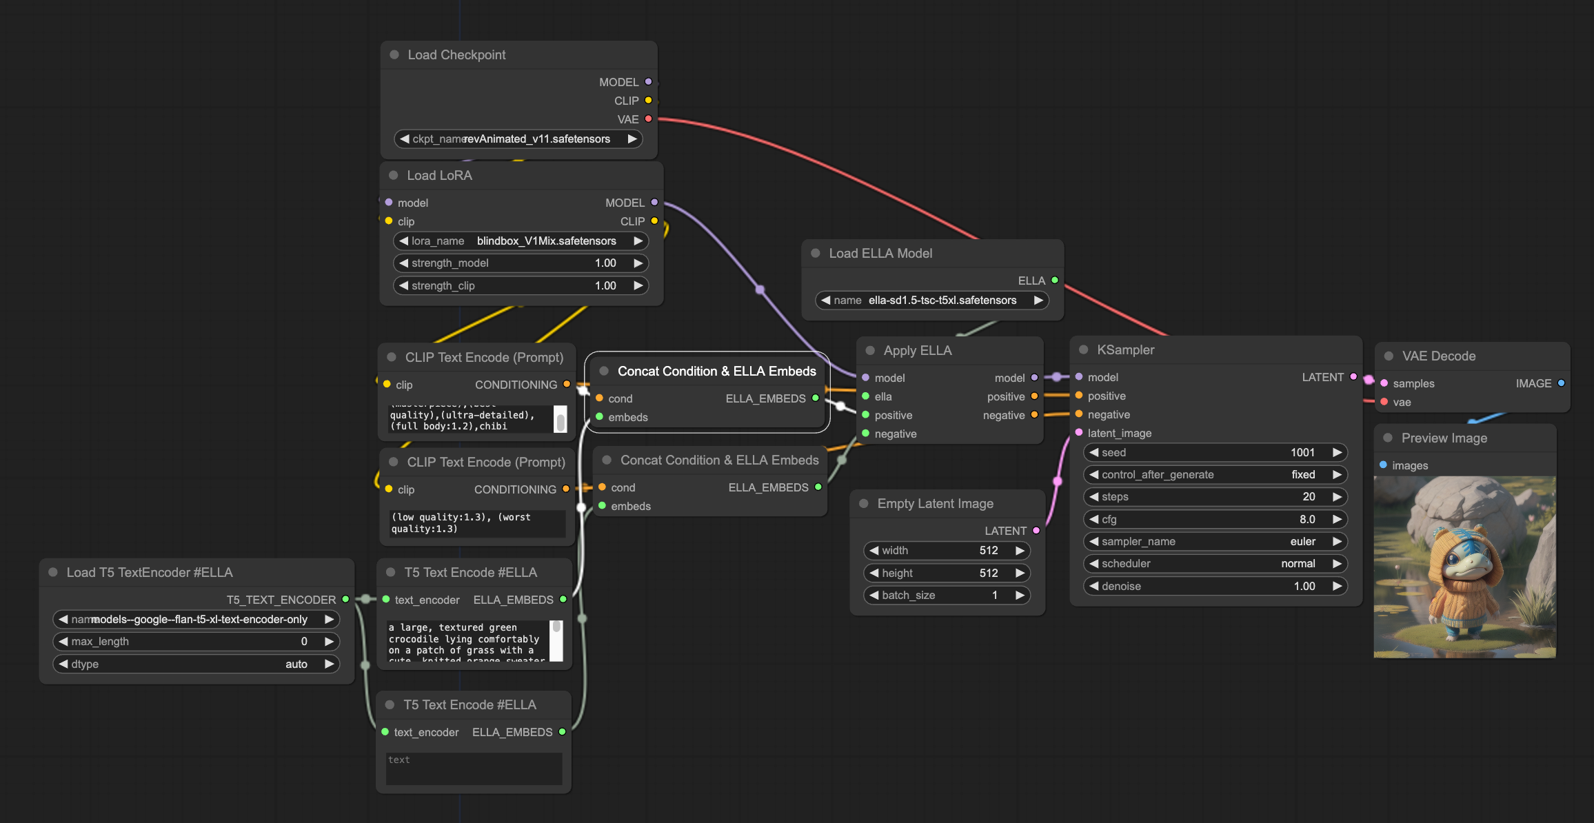Click the ELLA output socket on Load ELLA Model
The height and width of the screenshot is (823, 1594).
(x=1054, y=281)
